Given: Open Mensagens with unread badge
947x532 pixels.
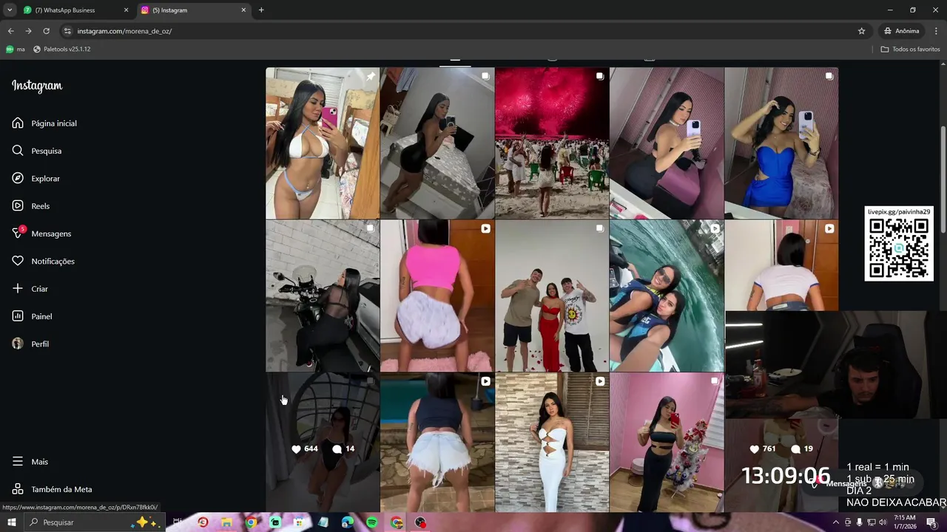Looking at the screenshot, I should pos(42,233).
